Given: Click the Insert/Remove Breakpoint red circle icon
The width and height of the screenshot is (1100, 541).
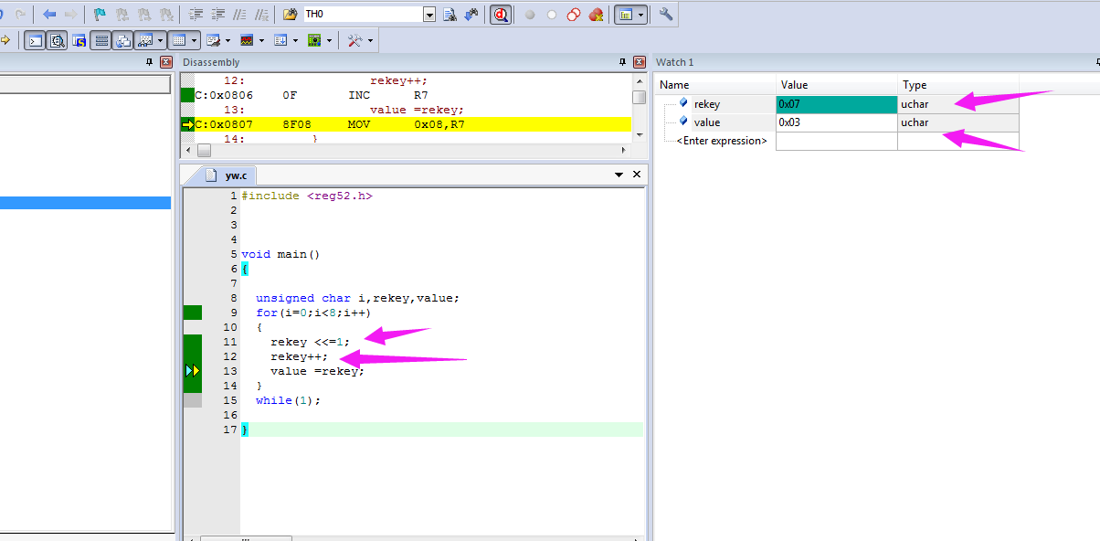Looking at the screenshot, I should pos(529,15).
